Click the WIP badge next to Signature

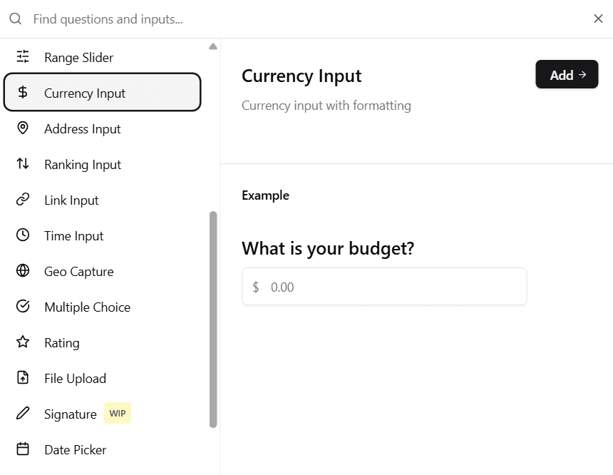[x=117, y=413]
